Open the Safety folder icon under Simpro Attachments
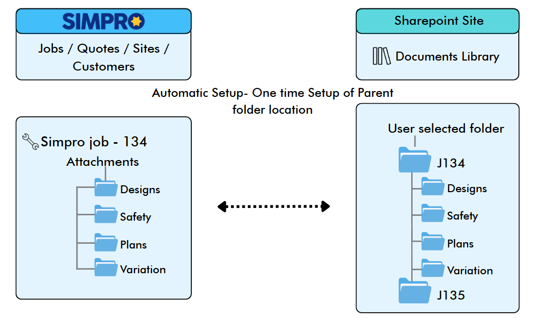 tap(106, 214)
